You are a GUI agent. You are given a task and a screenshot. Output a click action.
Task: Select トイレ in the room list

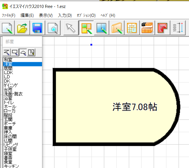click(22, 102)
